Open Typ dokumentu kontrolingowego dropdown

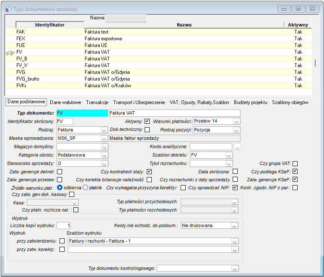[235, 269]
